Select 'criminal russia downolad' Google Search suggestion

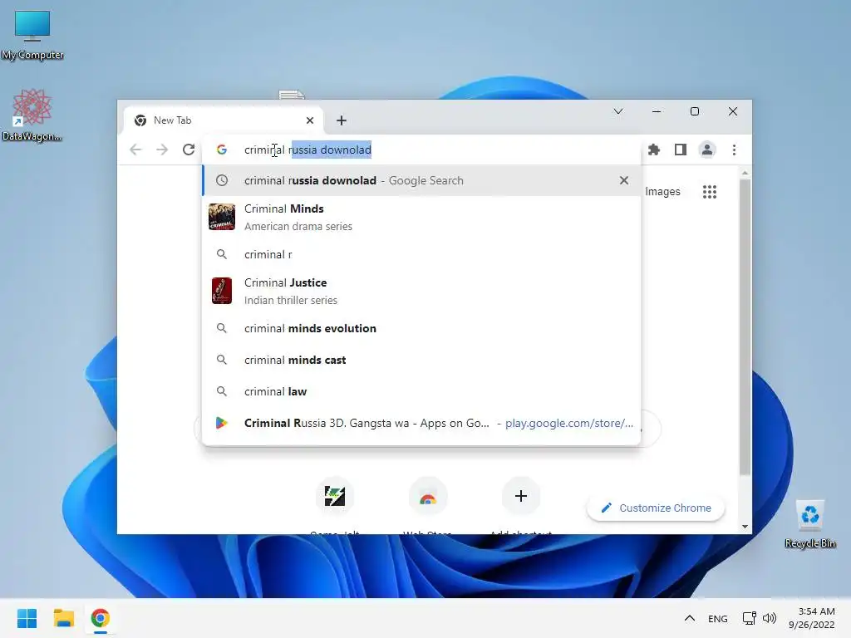[x=421, y=180]
